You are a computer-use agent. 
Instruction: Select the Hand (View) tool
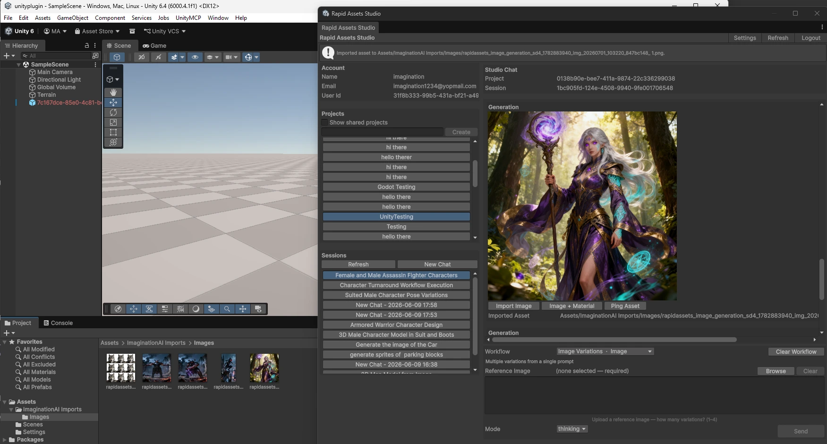113,93
